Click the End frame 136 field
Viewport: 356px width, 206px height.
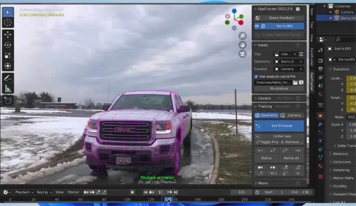pos(300,192)
